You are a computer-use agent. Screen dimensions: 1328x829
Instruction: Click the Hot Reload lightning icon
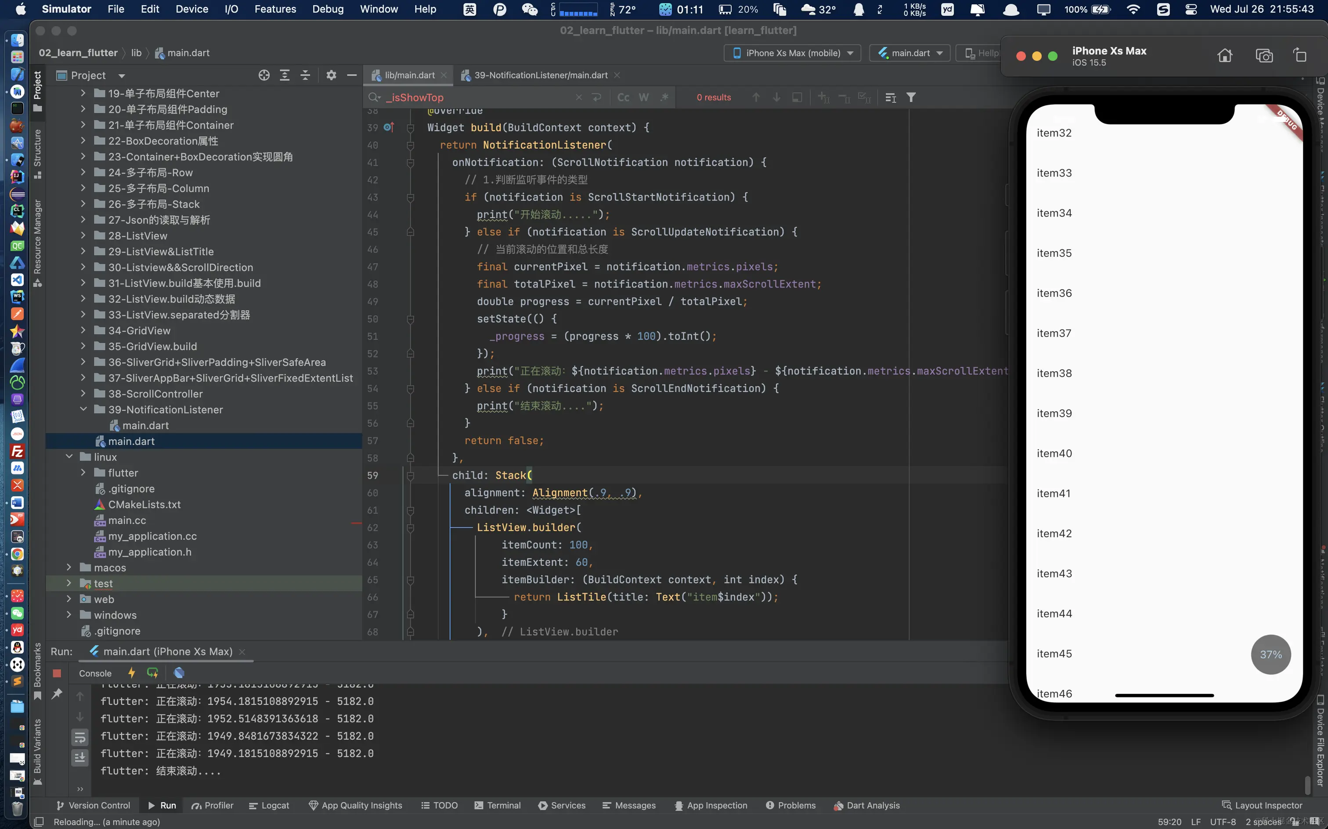pos(132,673)
